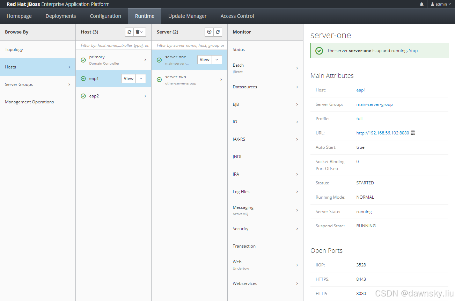Image resolution: width=455 pixels, height=301 pixels.
Task: Select Hosts in Browse By
Action: [x=38, y=67]
